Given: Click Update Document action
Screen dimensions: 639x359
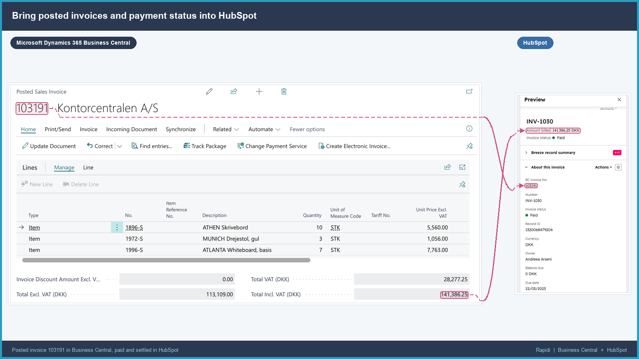Looking at the screenshot, I should [49, 146].
